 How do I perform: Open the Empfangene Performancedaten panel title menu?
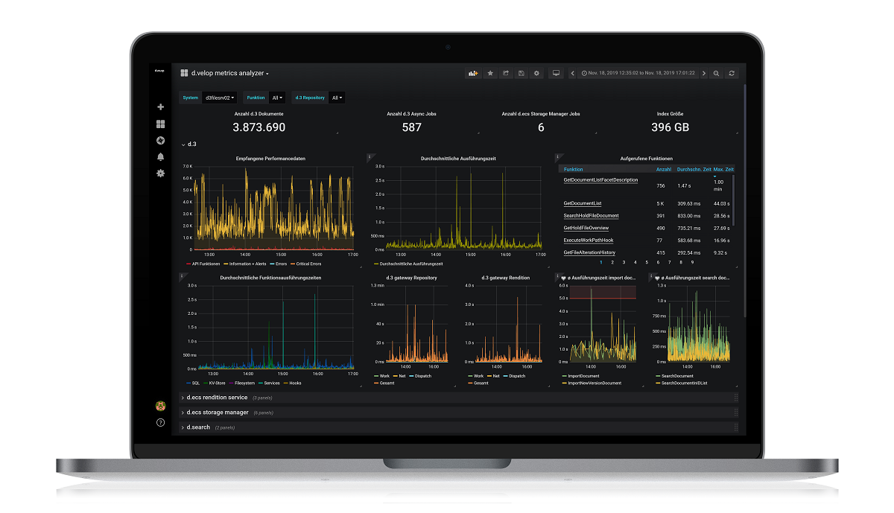(x=270, y=158)
